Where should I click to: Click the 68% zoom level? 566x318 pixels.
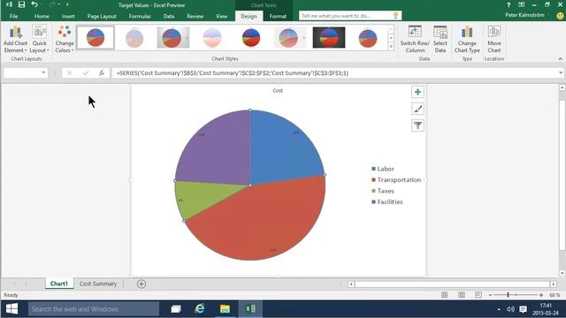[555, 295]
